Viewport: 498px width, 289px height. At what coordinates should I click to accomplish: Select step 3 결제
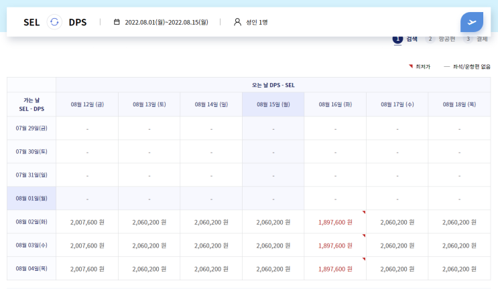(x=475, y=39)
